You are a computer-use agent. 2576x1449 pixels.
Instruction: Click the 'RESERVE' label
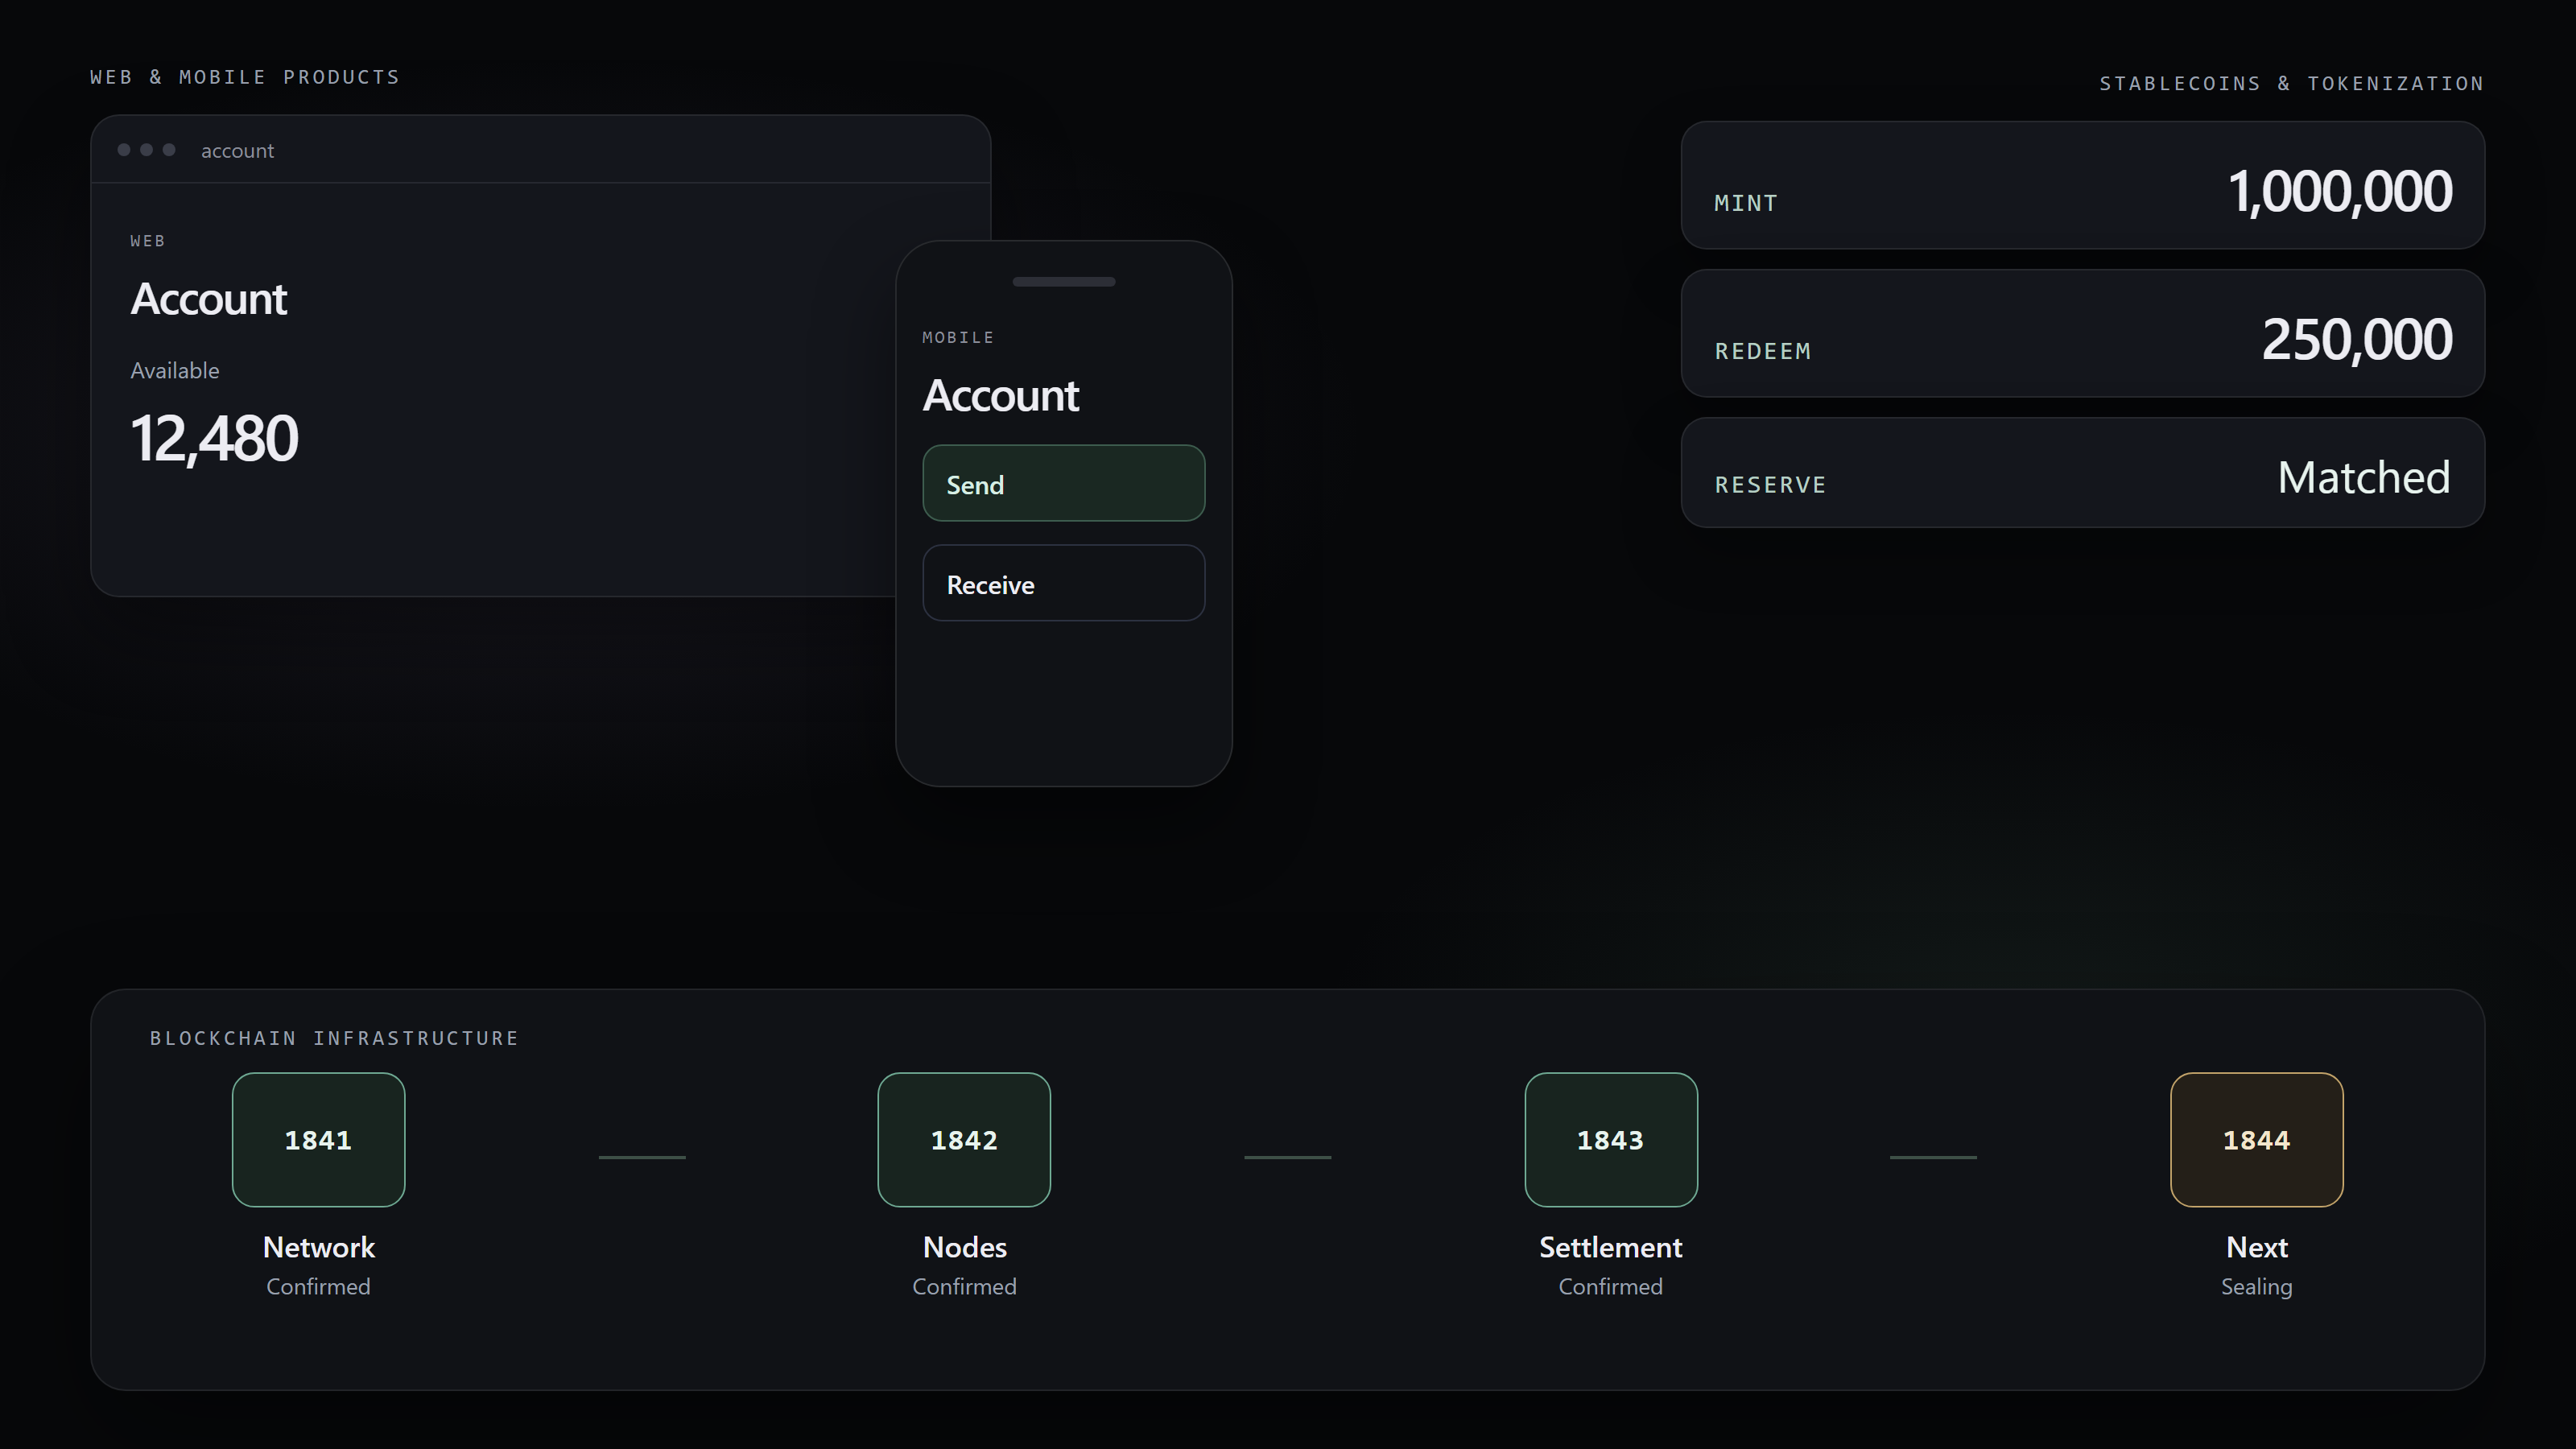[1770, 485]
